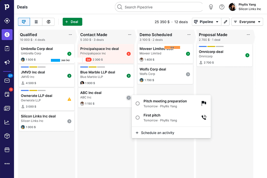Edit pipeline with the pencil icon
This screenshot has height=178, width=267.
click(225, 22)
